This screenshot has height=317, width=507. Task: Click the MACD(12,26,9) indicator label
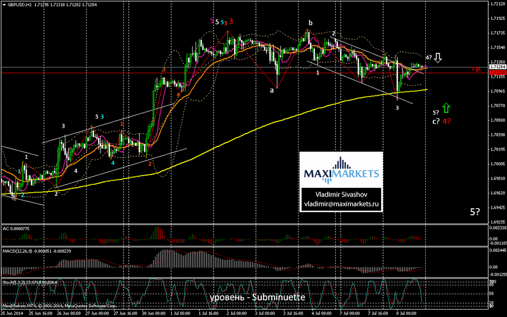(x=37, y=251)
